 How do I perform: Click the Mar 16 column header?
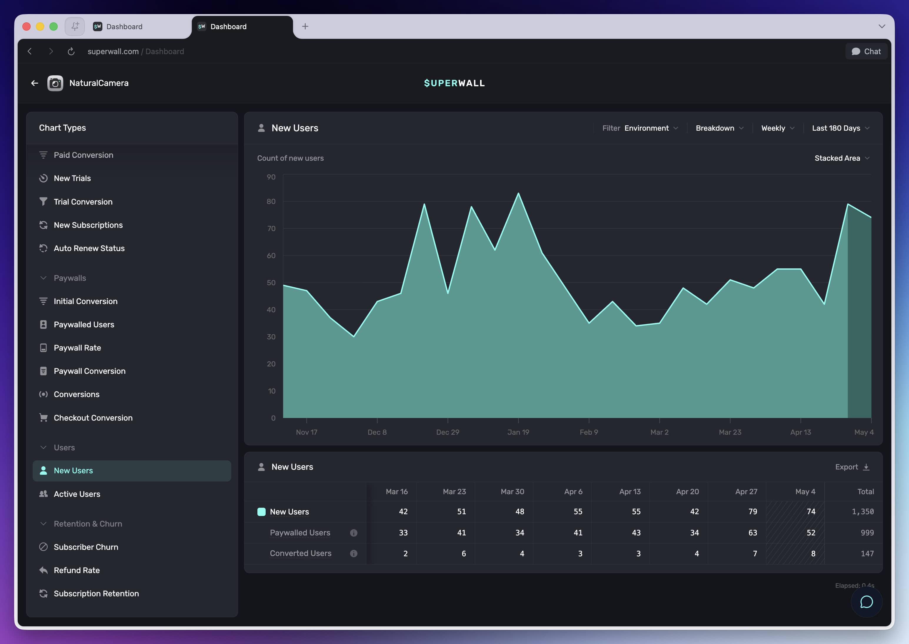pyautogui.click(x=397, y=492)
